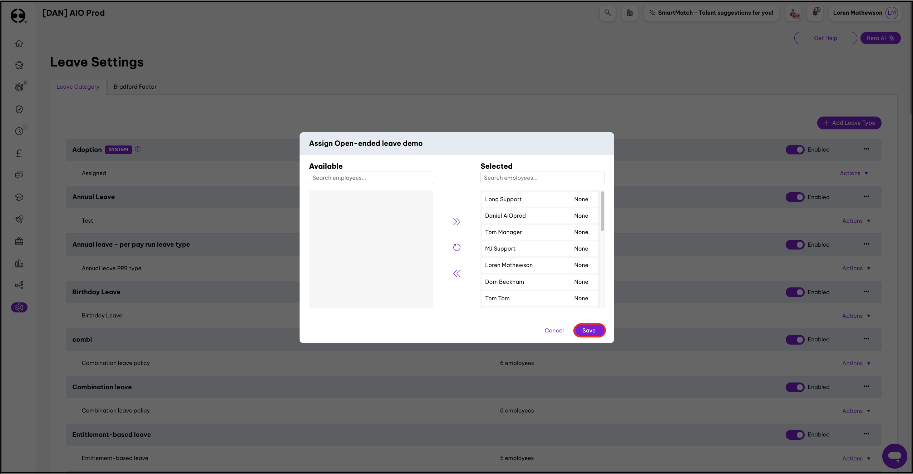Disable the Birthday Leave toggle
This screenshot has height=474, width=913.
[x=795, y=292]
